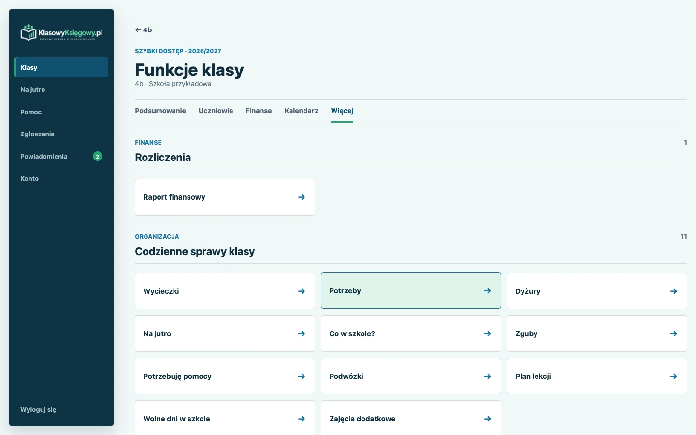Click the Codzienne sprawy klasy heading
696x435 pixels.
point(195,251)
